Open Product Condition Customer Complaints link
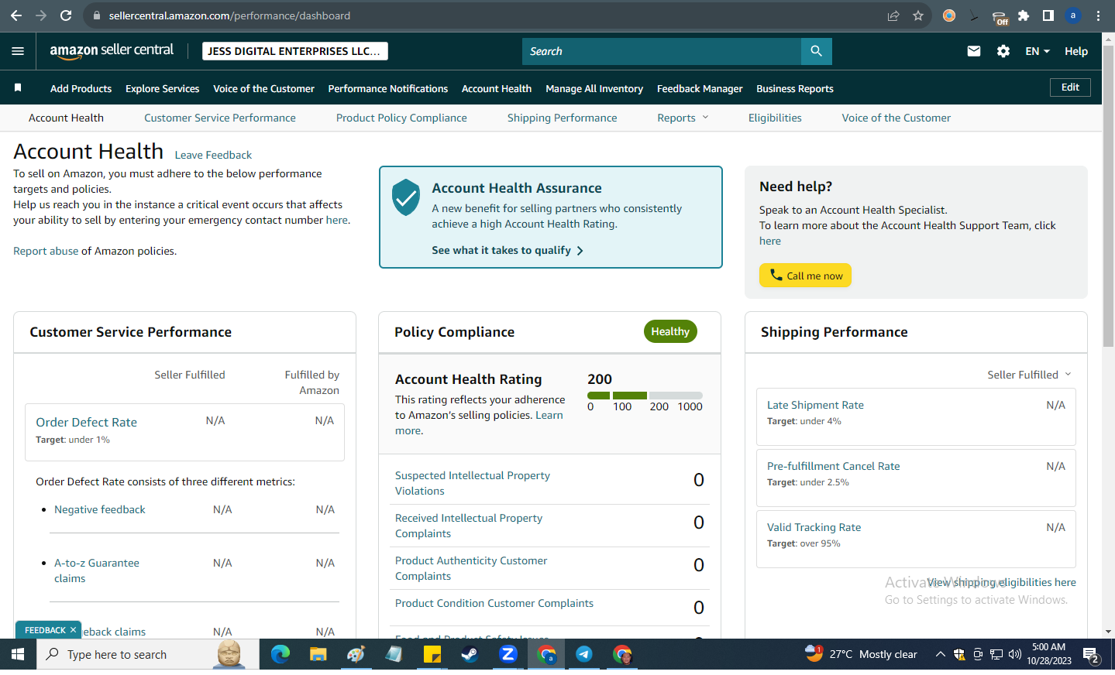This screenshot has height=675, width=1115. [x=494, y=603]
